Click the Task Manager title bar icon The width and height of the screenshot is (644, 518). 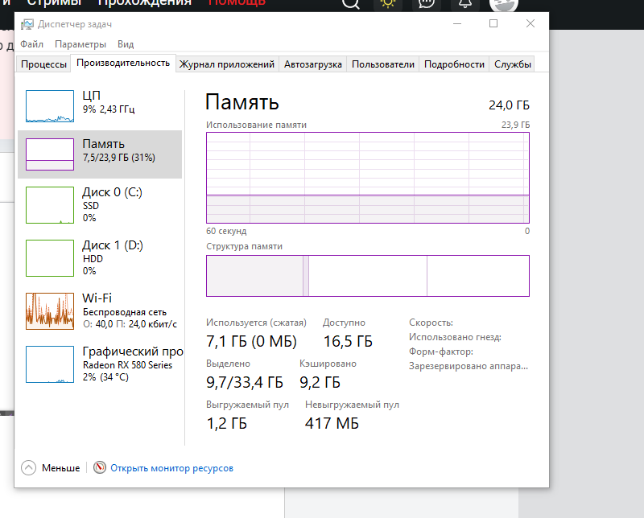pyautogui.click(x=27, y=24)
